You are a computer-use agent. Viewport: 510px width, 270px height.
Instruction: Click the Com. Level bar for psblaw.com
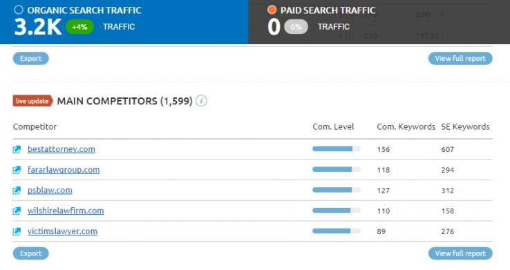(337, 190)
